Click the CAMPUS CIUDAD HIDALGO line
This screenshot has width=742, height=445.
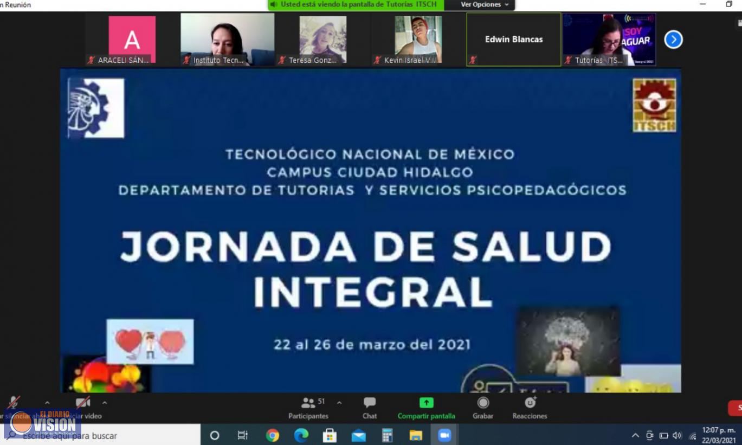point(370,172)
